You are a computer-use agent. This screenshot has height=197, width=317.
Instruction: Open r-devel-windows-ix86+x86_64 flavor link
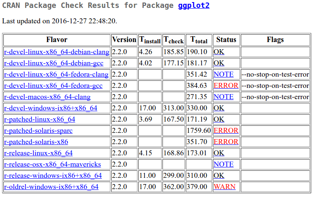click(50, 108)
